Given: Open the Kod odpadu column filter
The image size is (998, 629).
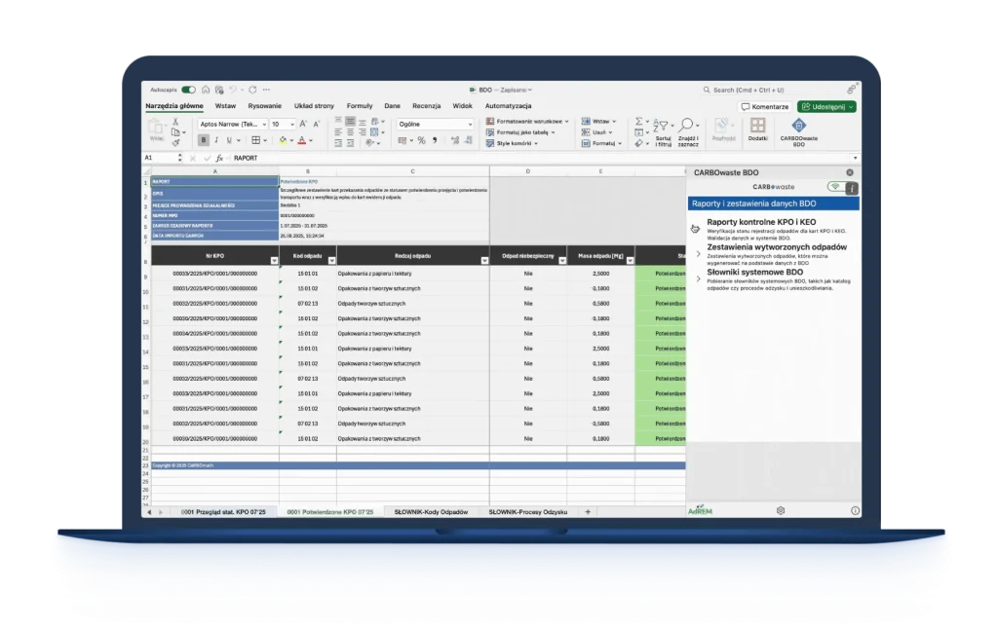Looking at the screenshot, I should [x=330, y=260].
